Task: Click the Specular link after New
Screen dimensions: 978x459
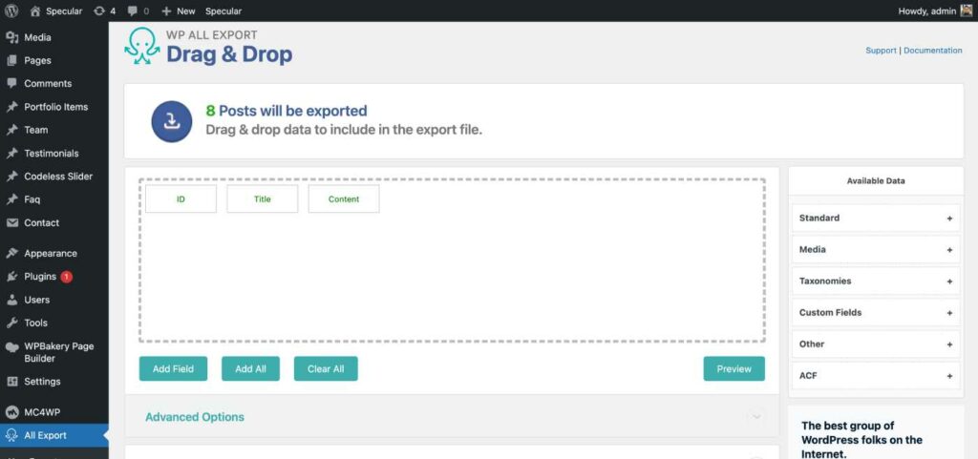Action: click(223, 11)
